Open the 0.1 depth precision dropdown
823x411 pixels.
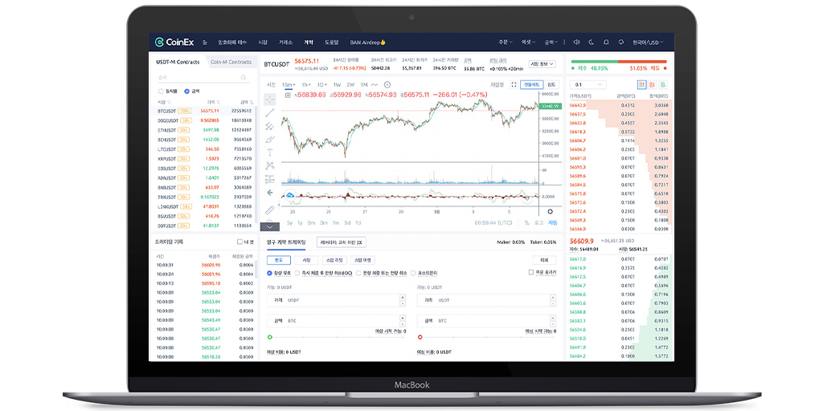pyautogui.click(x=589, y=84)
